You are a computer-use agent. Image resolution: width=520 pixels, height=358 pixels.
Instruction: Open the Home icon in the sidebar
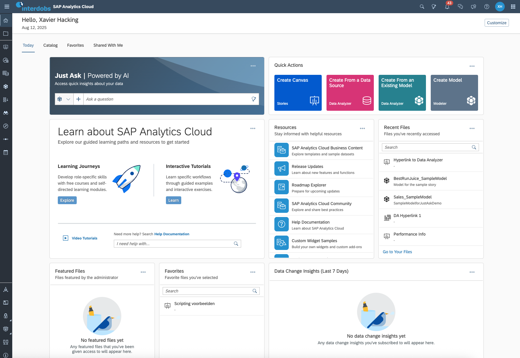point(6,20)
